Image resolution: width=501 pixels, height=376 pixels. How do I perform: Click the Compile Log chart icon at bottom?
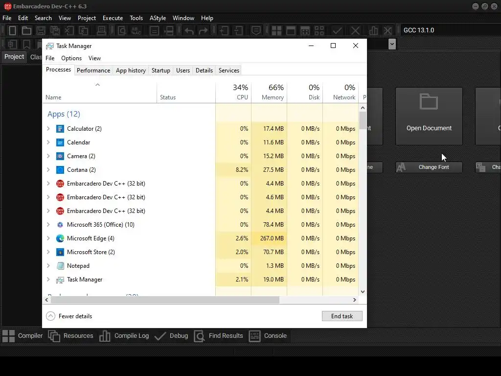[x=105, y=336]
